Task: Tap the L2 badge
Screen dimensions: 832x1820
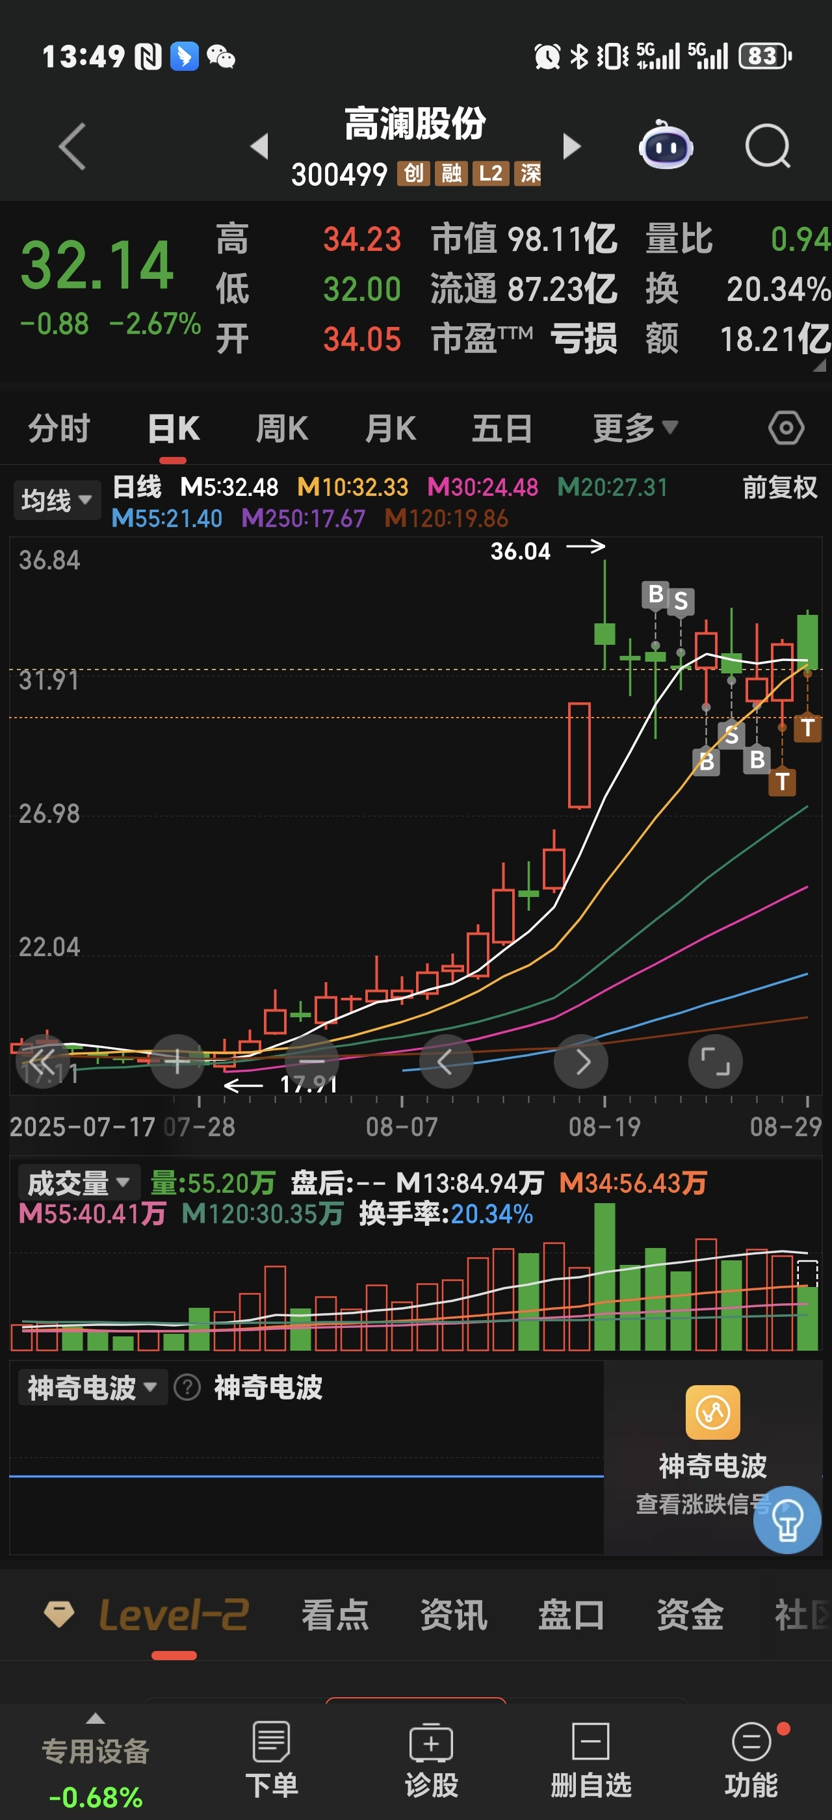Action: point(491,173)
